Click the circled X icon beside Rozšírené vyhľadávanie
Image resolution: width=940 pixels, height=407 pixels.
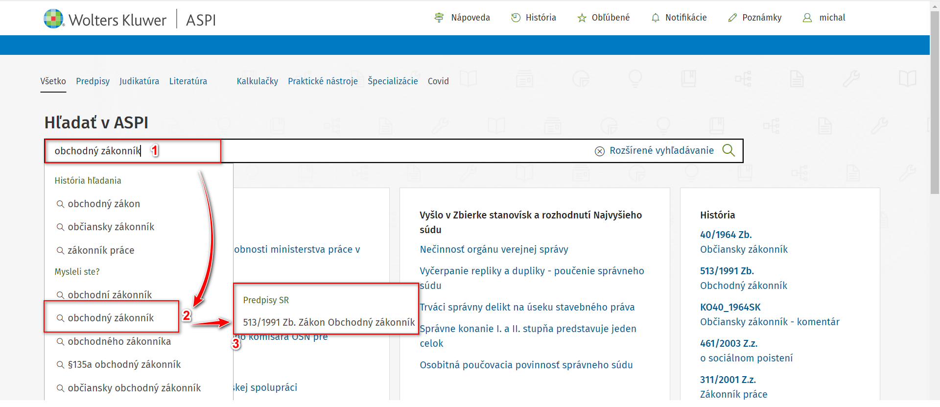(x=599, y=151)
